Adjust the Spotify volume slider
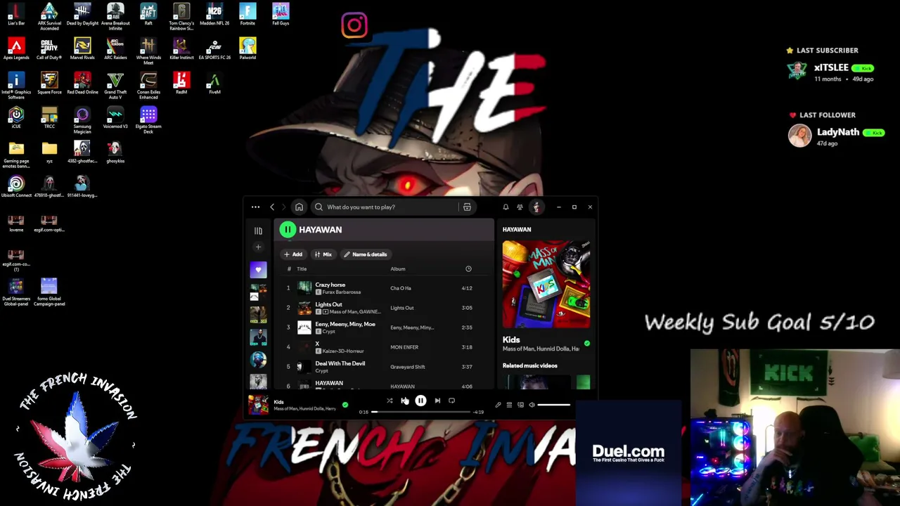This screenshot has height=506, width=900. click(x=554, y=405)
